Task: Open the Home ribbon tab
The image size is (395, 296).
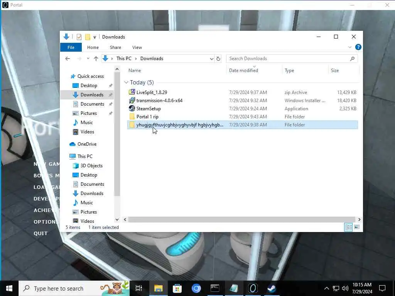Action: [93, 47]
